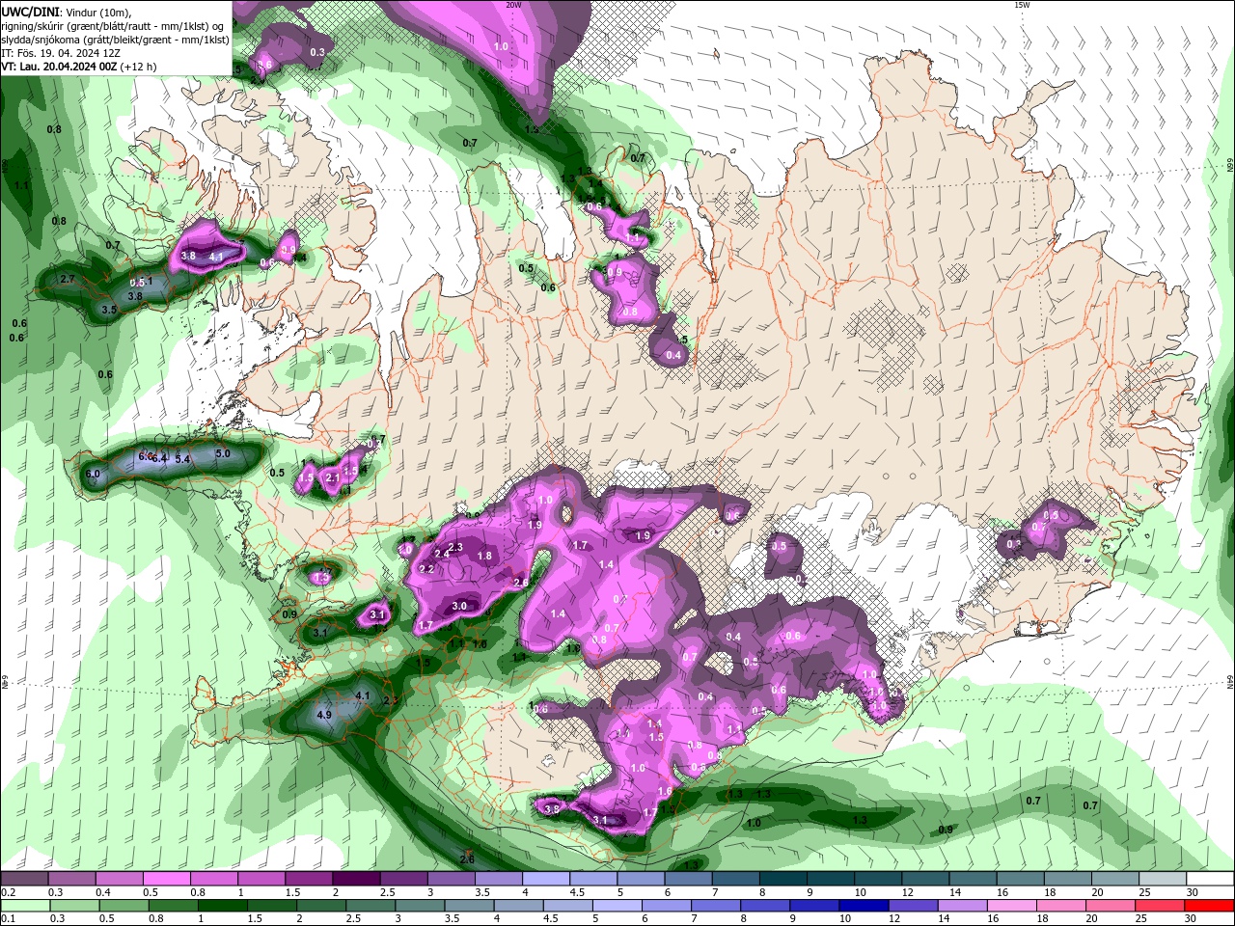Click the '(+12 h)' forecast offset text
Viewport: 1235px width, 926px height.
pos(139,67)
